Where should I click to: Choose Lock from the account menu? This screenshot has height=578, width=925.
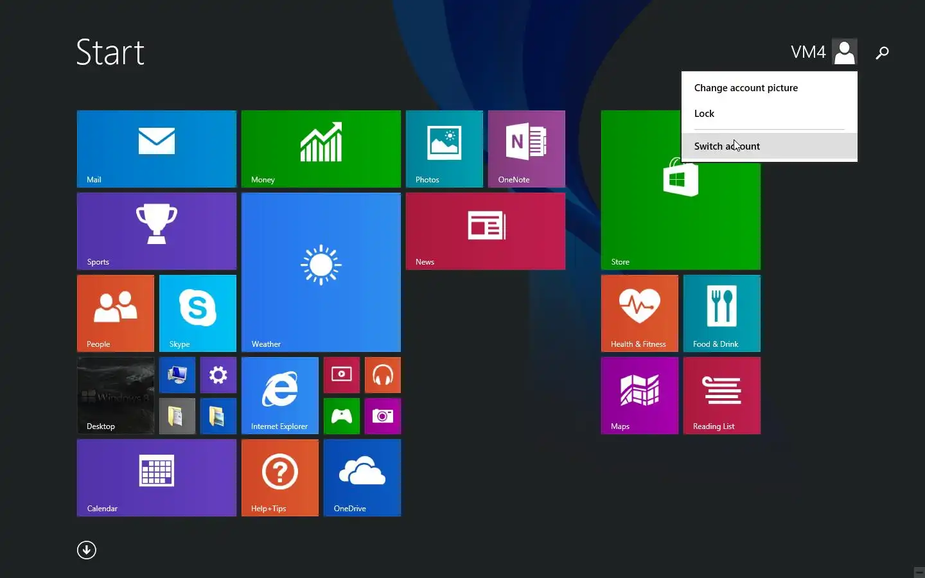coord(770,114)
